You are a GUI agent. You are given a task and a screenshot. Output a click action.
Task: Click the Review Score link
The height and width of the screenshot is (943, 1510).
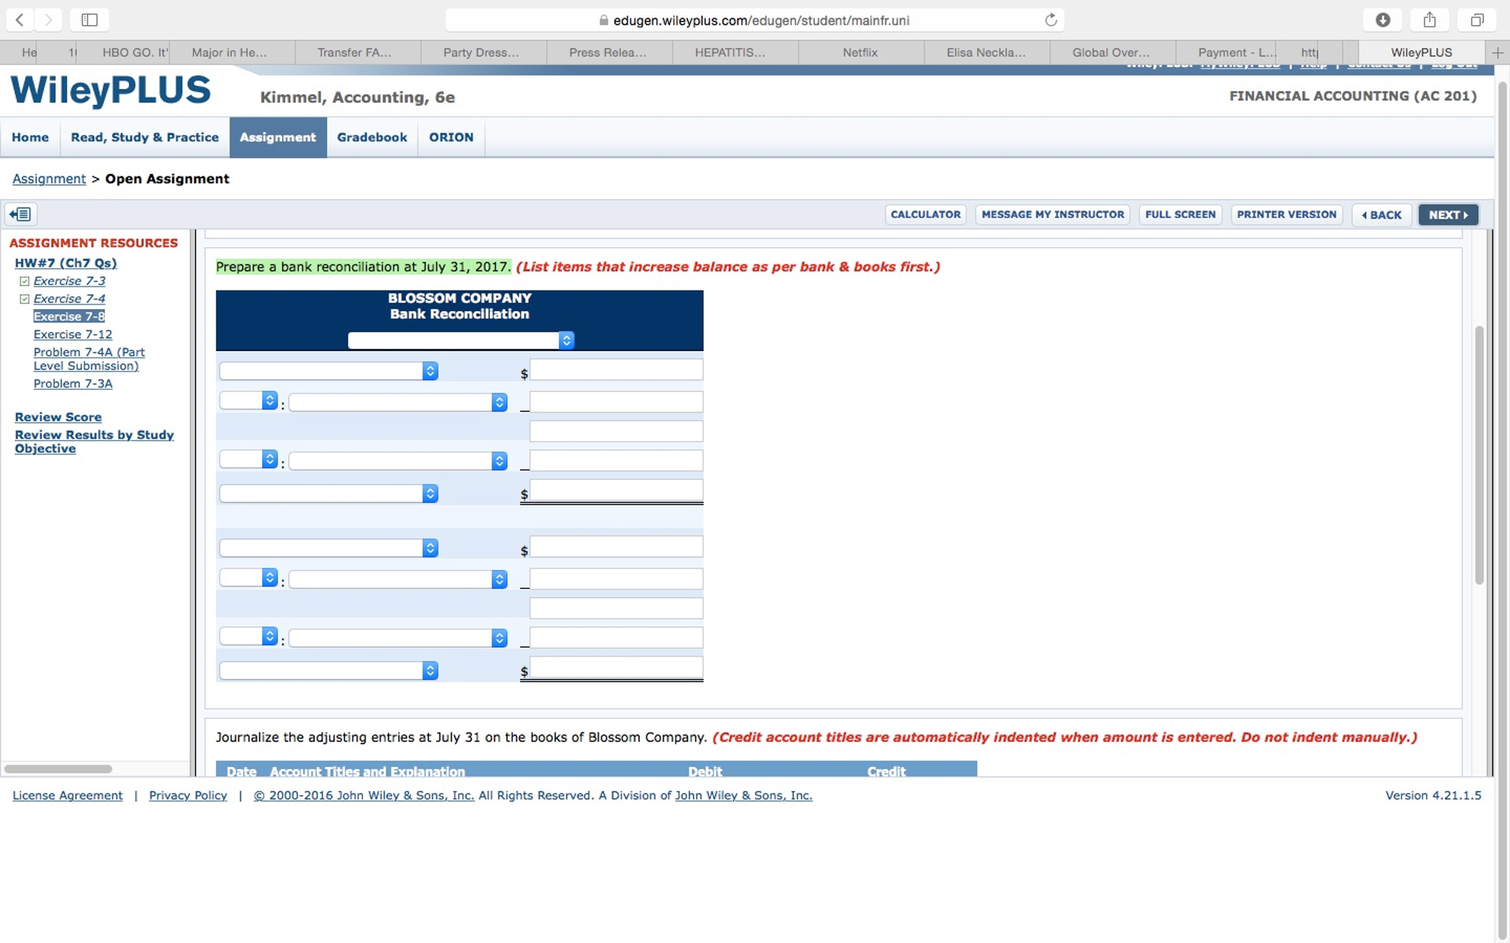(x=58, y=417)
